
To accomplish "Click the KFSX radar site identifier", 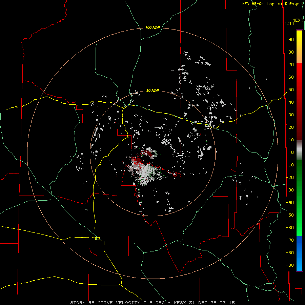I will click(x=180, y=303).
